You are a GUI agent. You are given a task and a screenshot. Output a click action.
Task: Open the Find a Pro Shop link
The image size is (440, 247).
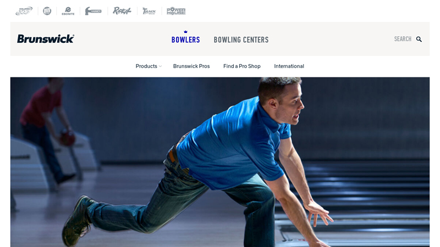[242, 66]
